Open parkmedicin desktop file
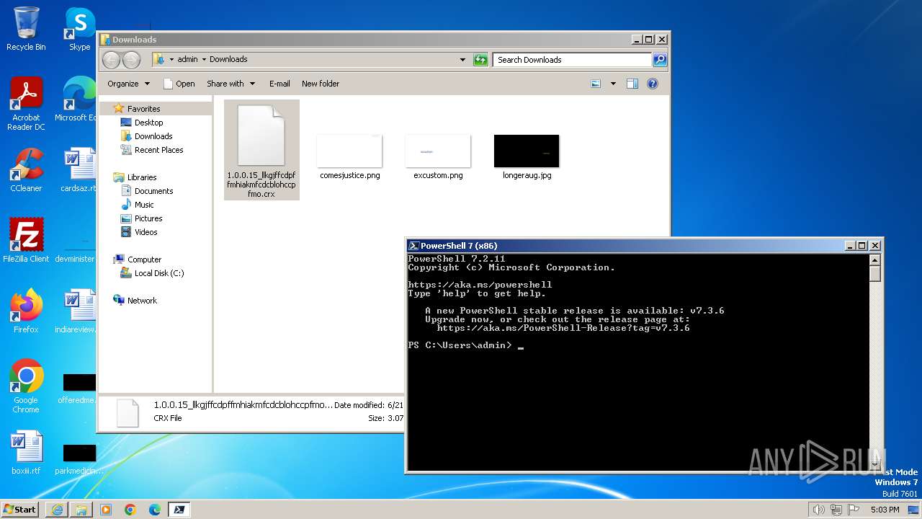922x519 pixels. 78,458
